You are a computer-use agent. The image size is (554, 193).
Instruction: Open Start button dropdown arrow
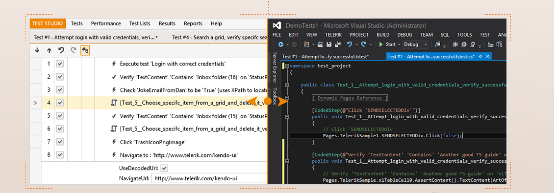pyautogui.click(x=399, y=45)
